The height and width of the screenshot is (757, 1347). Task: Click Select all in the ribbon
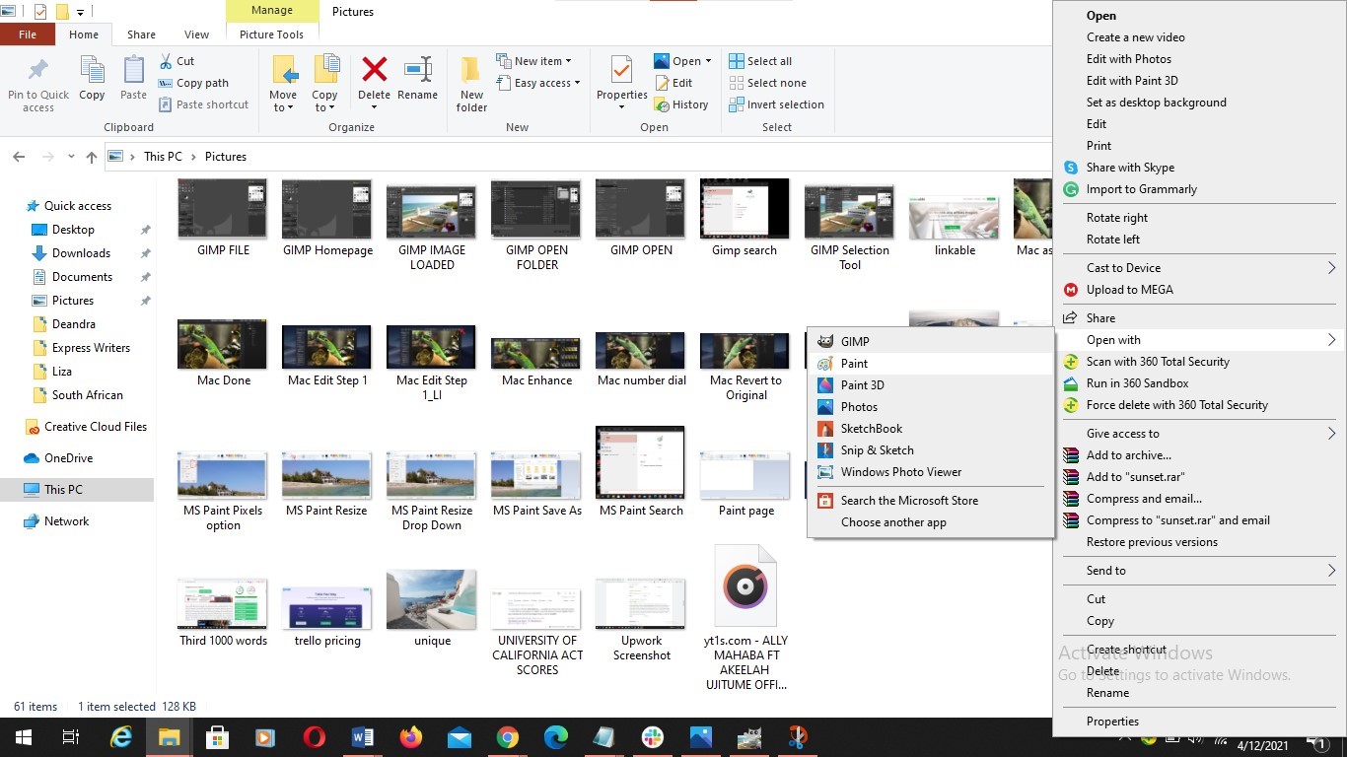[x=760, y=61]
